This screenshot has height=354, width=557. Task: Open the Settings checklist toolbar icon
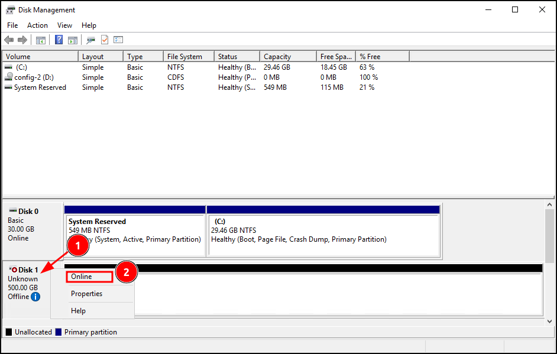[118, 40]
